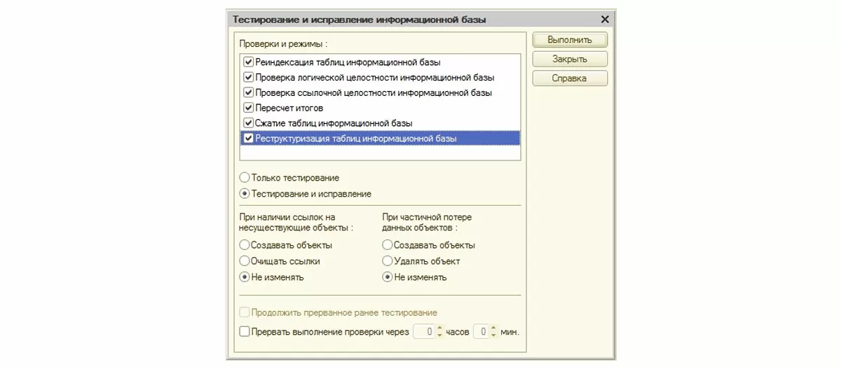Click the hours input field
Viewport: 841px width, 369px height.
tap(425, 332)
